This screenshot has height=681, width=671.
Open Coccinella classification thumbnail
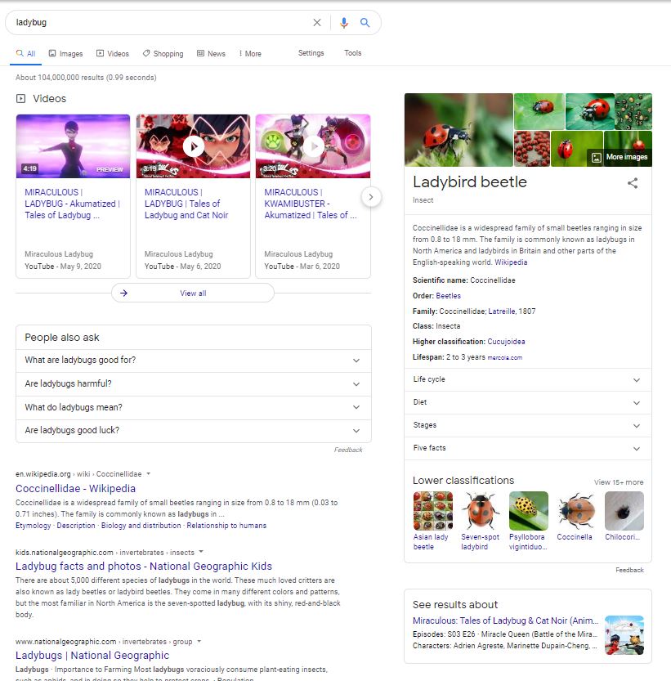coord(576,511)
